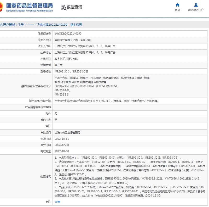Click the NMPA national emblem logo
Screen dimensions: 209x207
[1, 7]
